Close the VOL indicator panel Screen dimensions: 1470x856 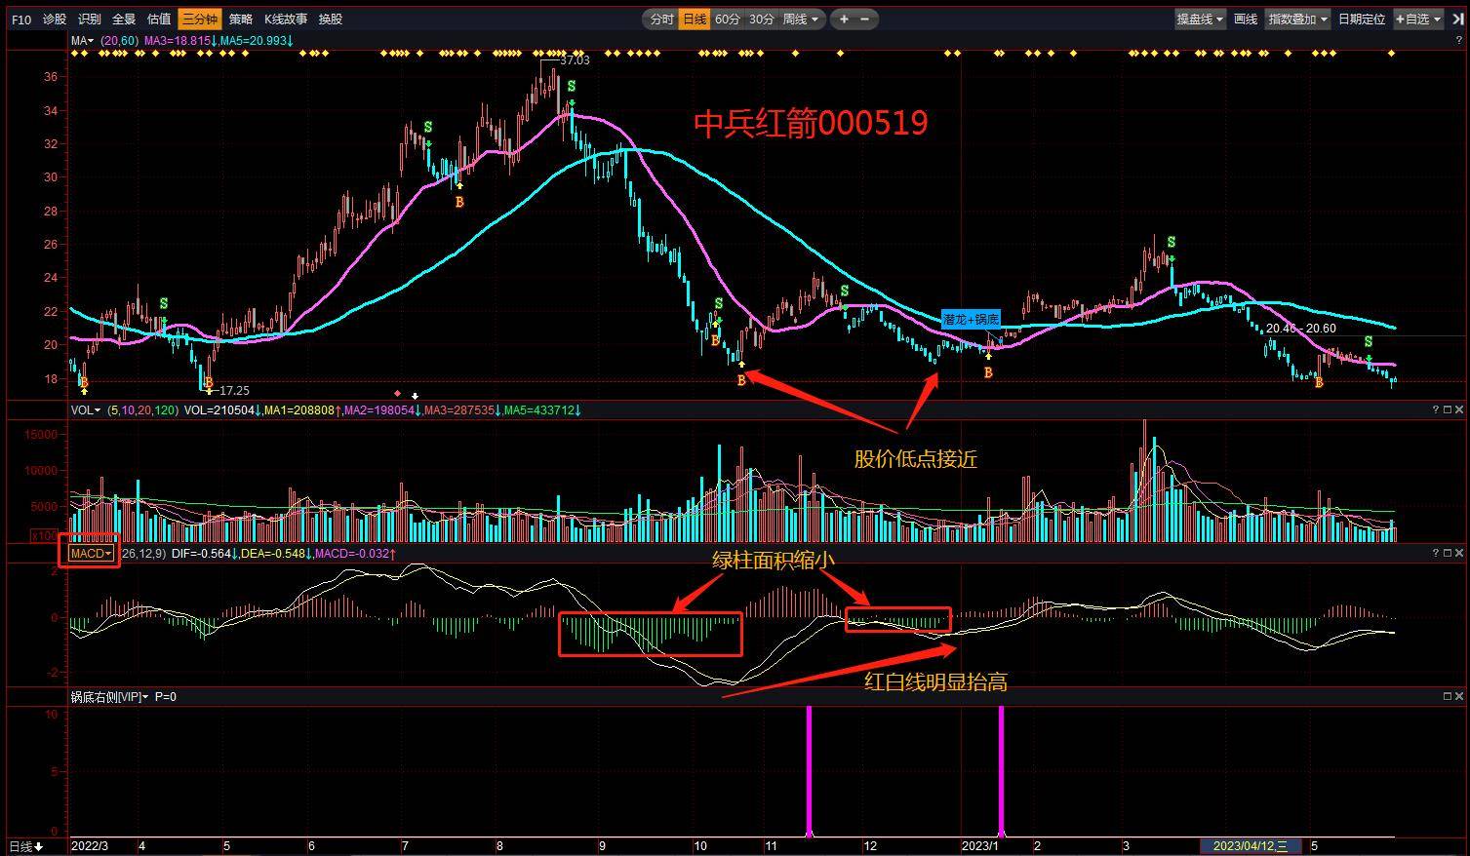click(x=1459, y=410)
